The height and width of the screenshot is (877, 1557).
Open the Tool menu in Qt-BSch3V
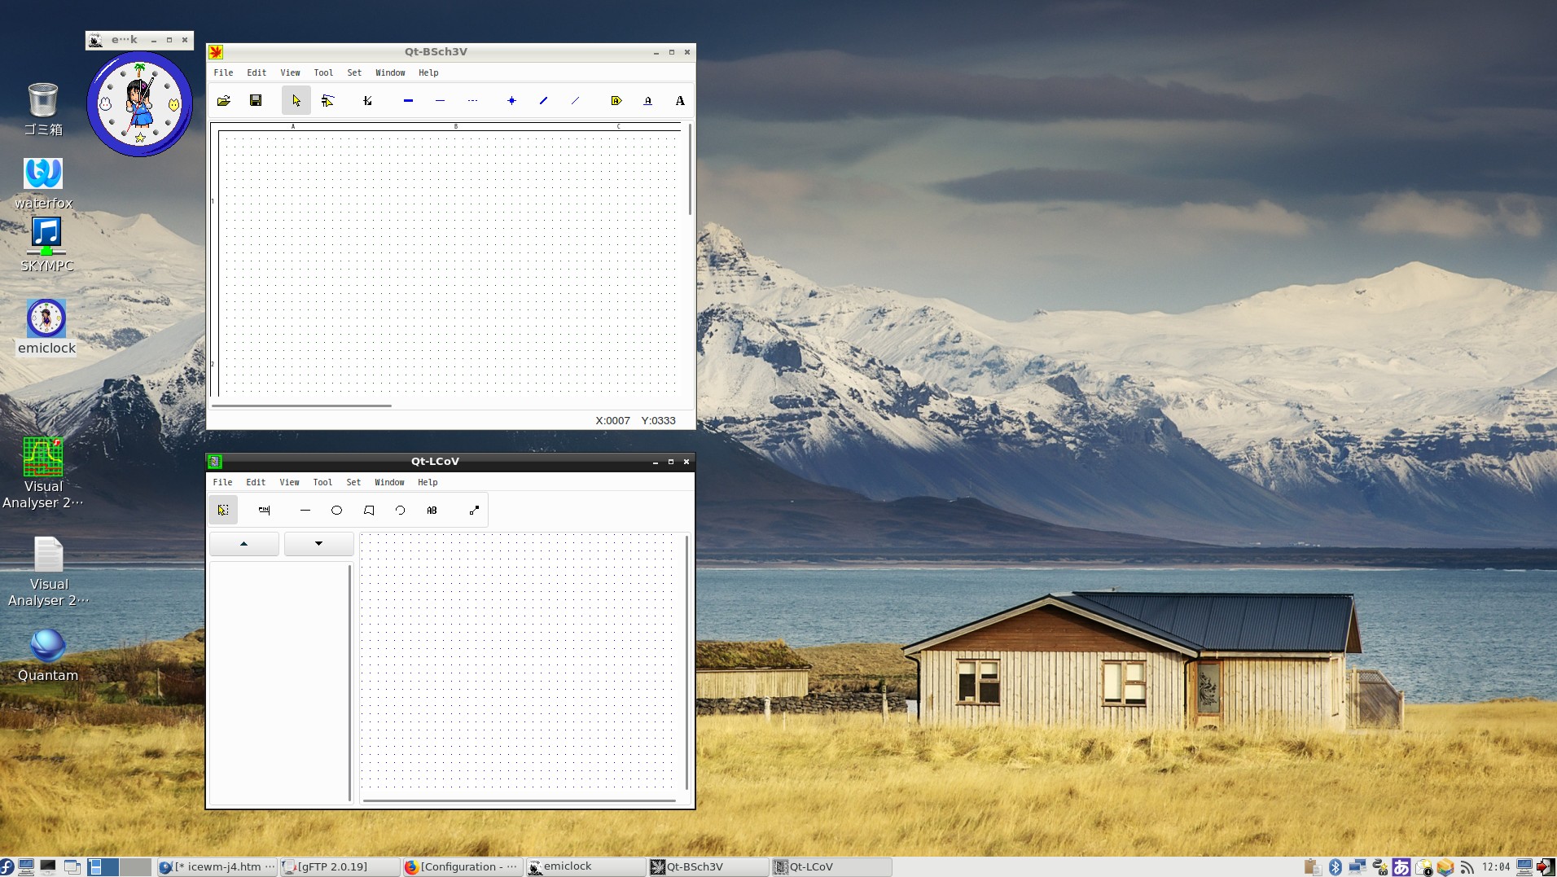coord(323,72)
